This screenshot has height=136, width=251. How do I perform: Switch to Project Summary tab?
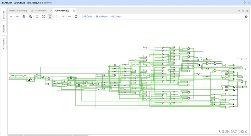tap(18, 10)
